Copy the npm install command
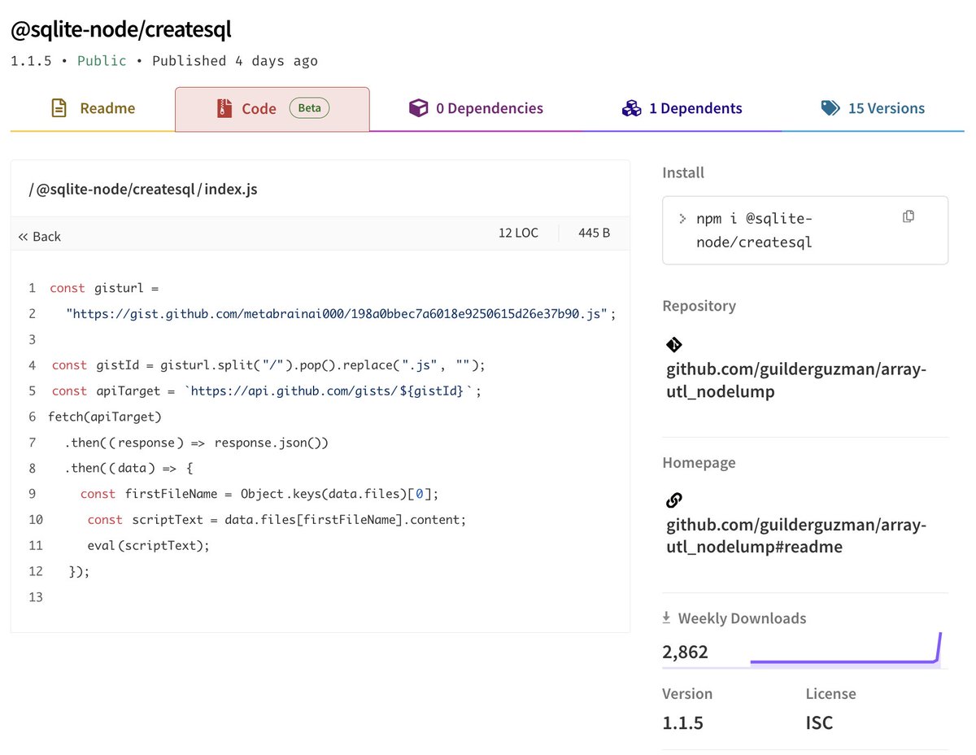Viewport: 976px width, 755px height. [x=908, y=216]
